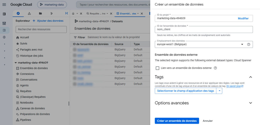This screenshot has height=125, width=260.
Task: Focus the Rechercher des ressources field
Action: [41, 29]
